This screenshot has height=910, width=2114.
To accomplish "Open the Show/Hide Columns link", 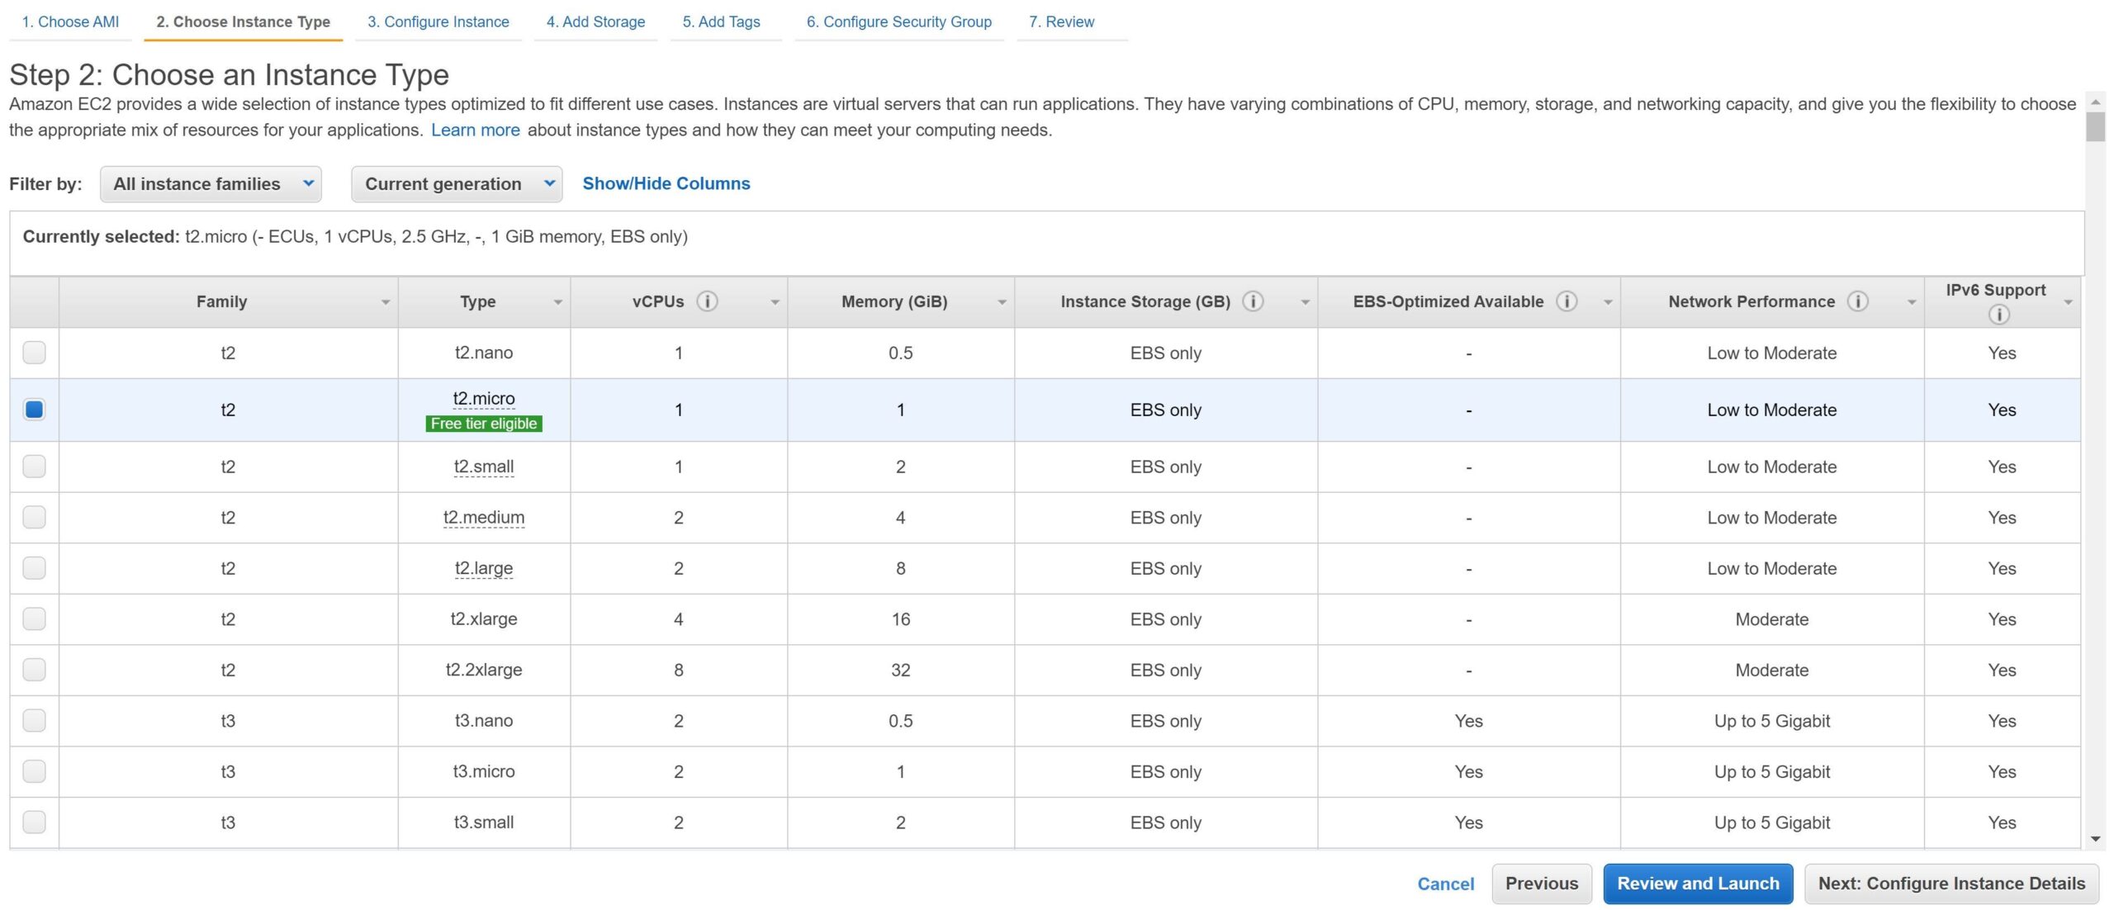I will tap(666, 183).
